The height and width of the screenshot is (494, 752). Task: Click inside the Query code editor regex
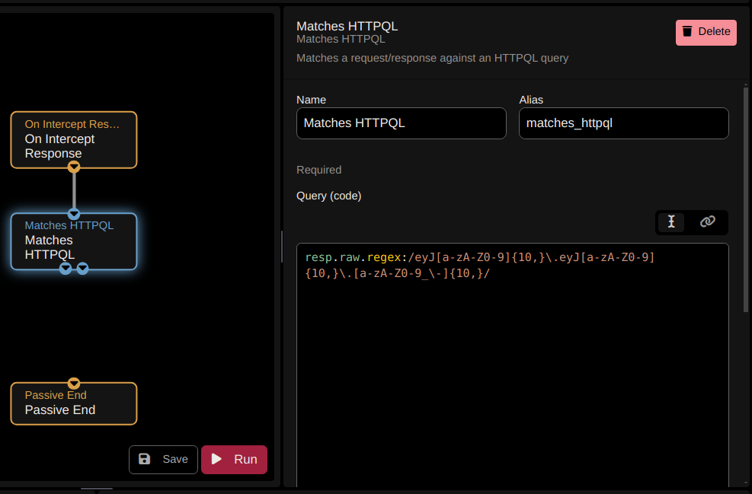513,365
